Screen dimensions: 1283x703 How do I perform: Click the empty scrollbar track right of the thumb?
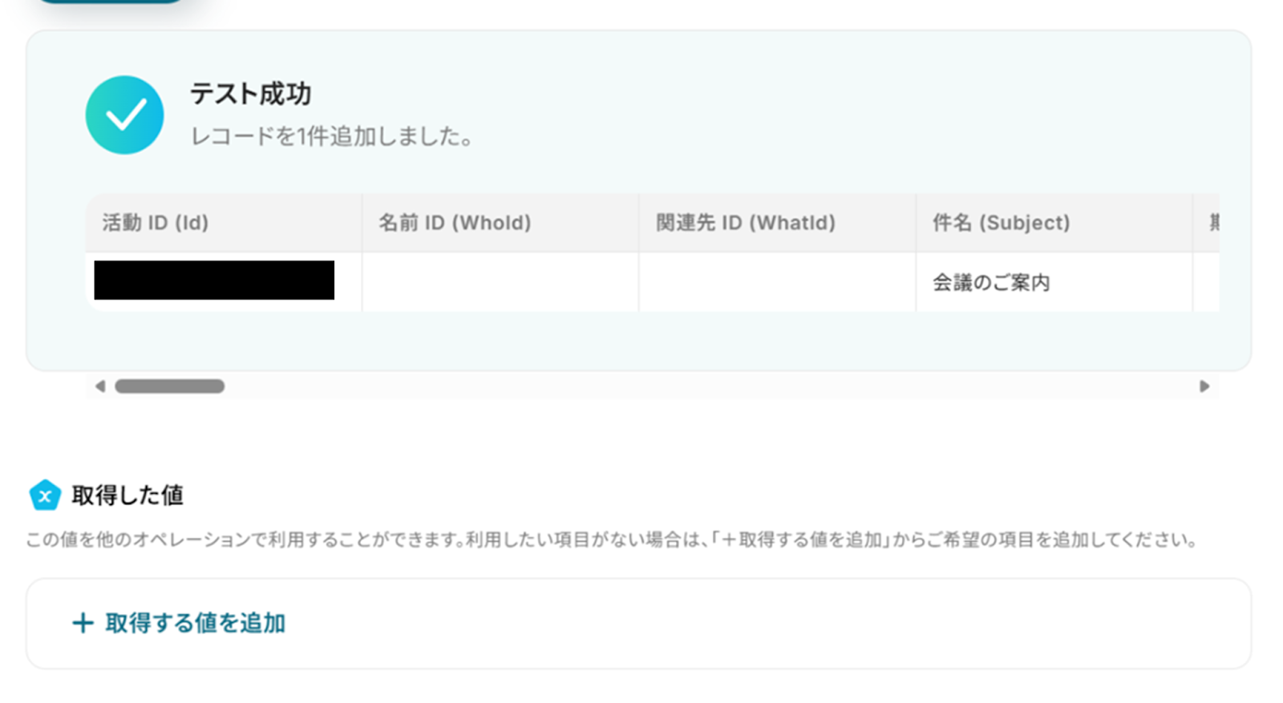coord(710,386)
